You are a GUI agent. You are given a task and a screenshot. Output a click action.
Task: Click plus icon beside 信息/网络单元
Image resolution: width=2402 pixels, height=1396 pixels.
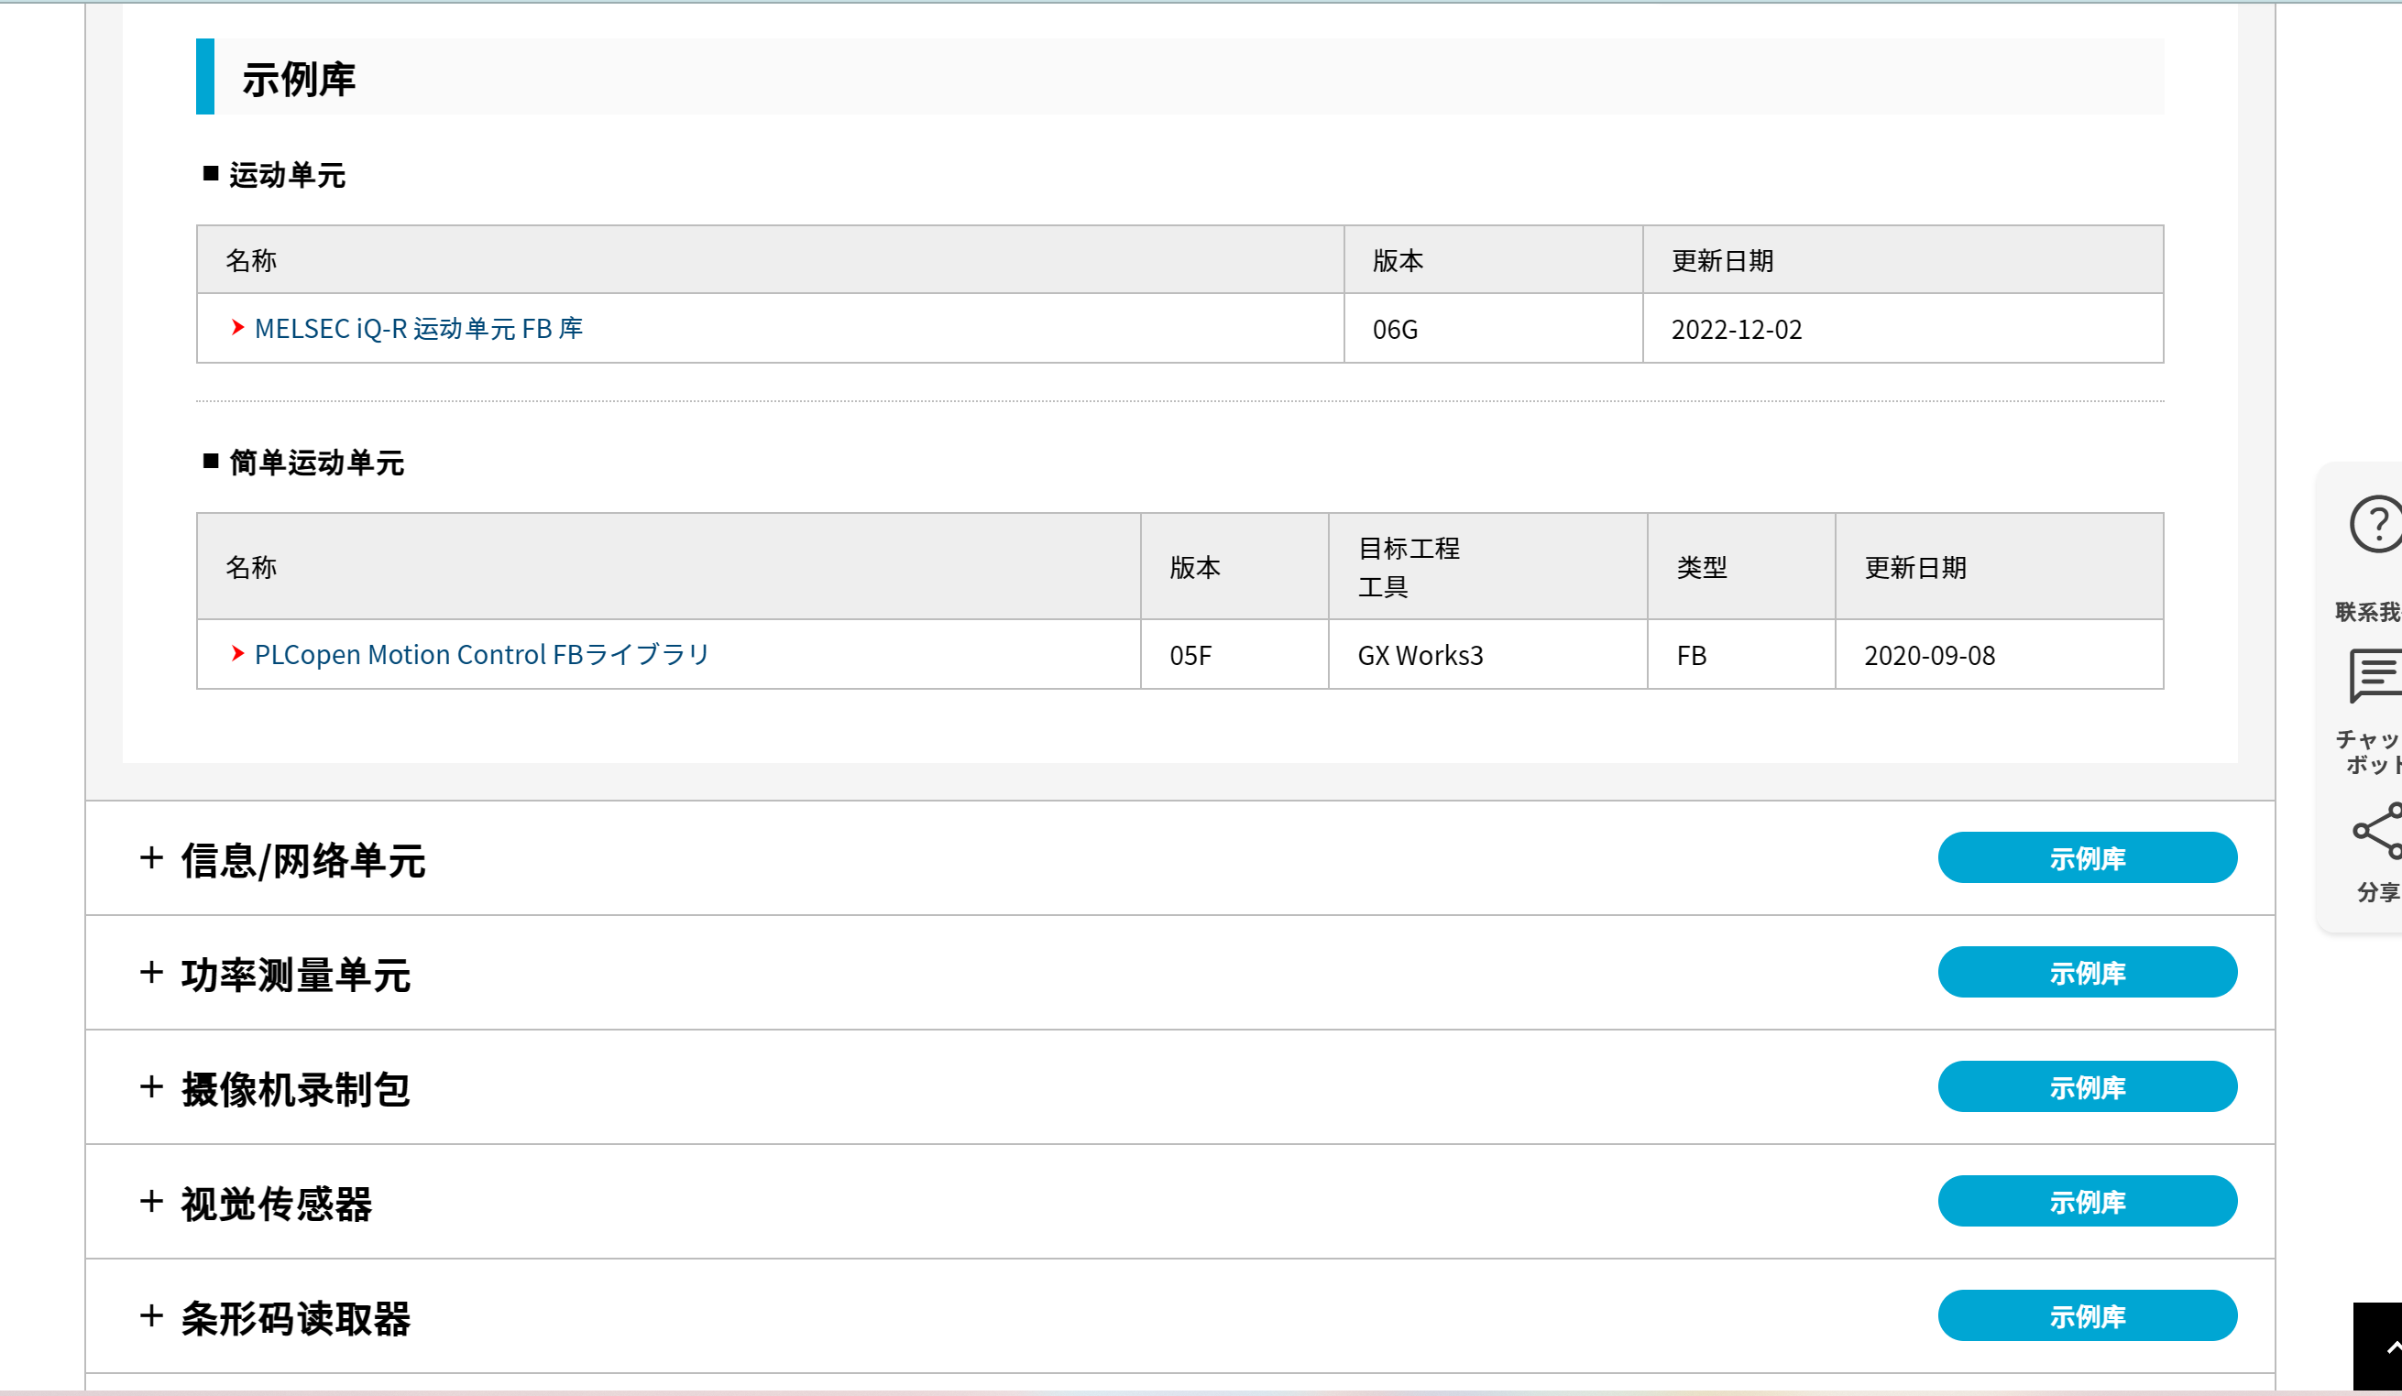150,857
